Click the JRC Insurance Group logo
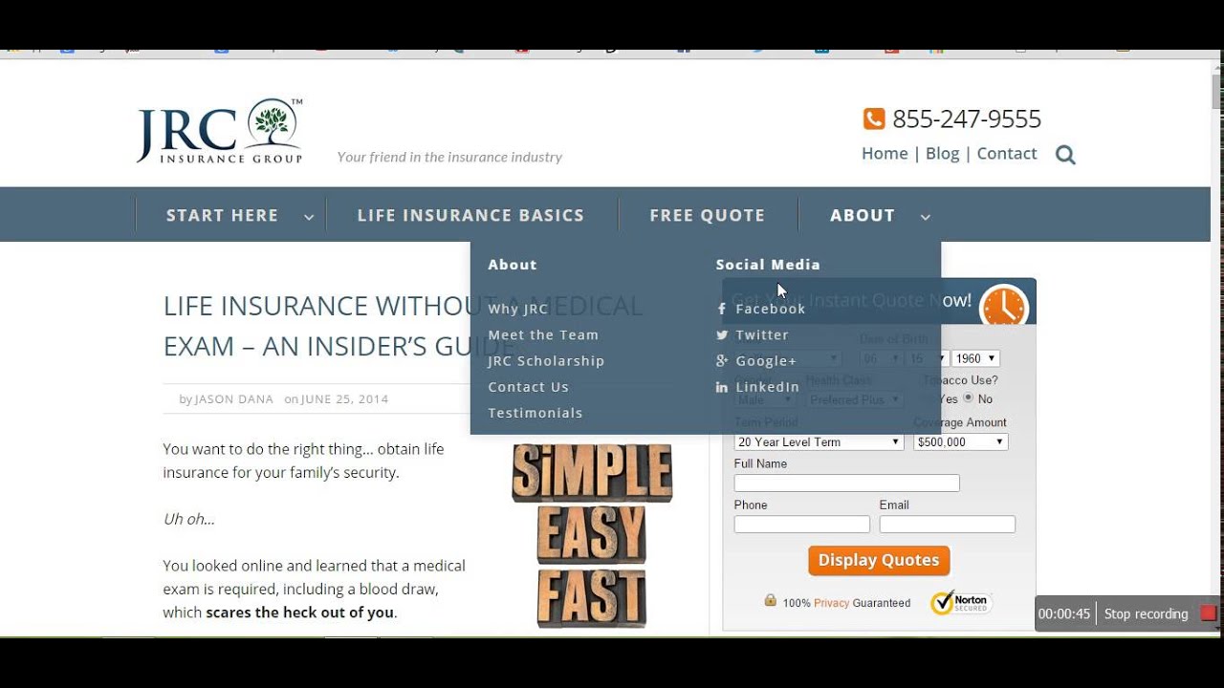The height and width of the screenshot is (688, 1224). coord(219,131)
